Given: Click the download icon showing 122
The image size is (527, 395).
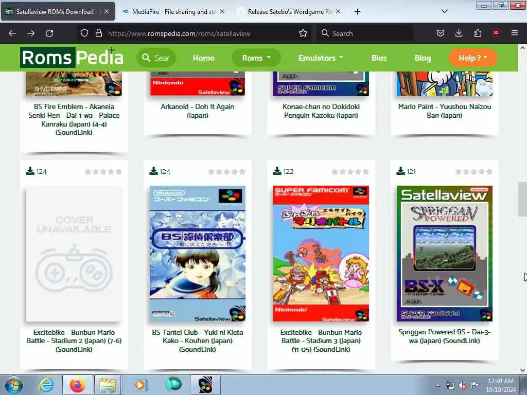Looking at the screenshot, I should click(x=277, y=171).
